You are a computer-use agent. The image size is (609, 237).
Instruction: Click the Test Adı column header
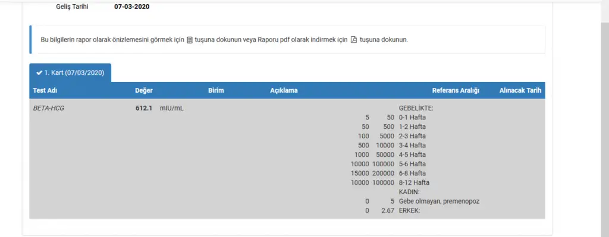point(45,90)
